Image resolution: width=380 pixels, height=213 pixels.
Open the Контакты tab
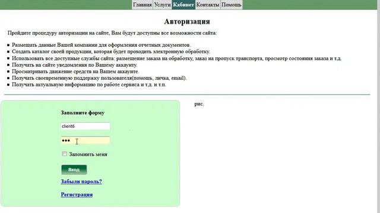click(208, 5)
